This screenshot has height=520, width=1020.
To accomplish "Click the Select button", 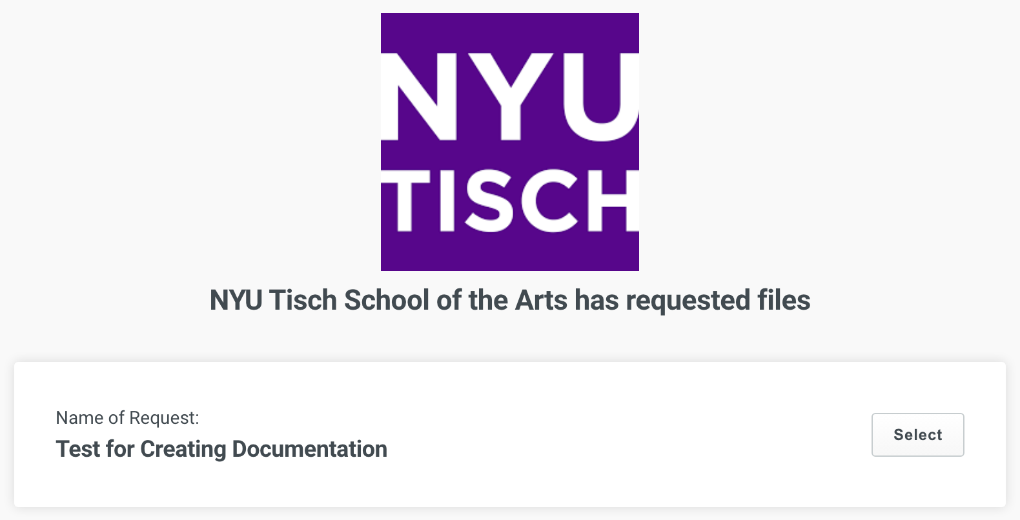I will 917,435.
